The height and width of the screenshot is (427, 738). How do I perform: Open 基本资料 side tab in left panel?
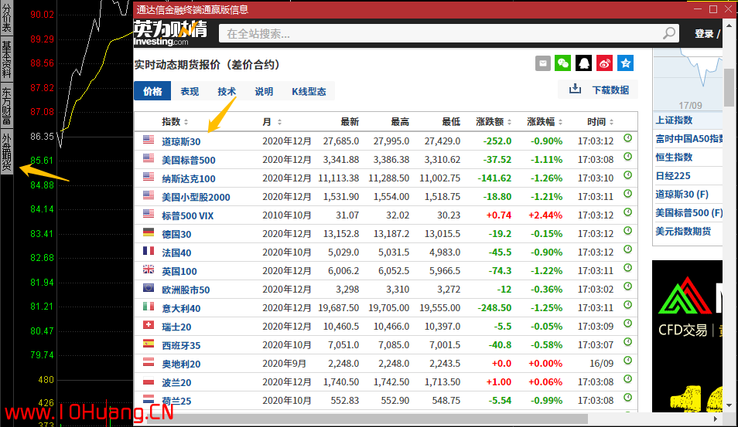[x=7, y=59]
